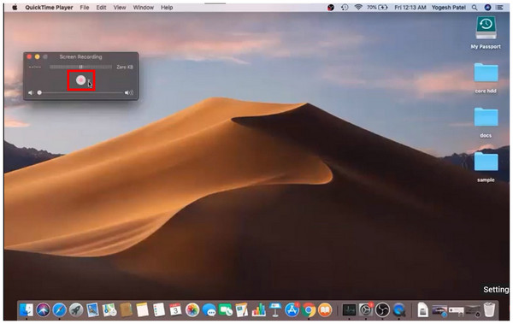This screenshot has height=324, width=513.
Task: Open Contacts book in the Dock
Action: pyautogui.click(x=126, y=309)
